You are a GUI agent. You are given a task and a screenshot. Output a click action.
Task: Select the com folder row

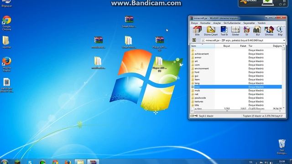point(236,65)
